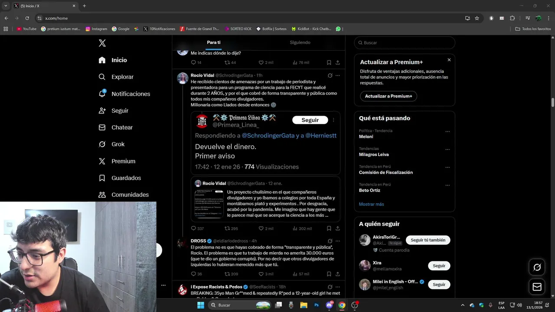555x312 pixels.
Task: Open Comunidades in sidebar
Action: [x=123, y=195]
